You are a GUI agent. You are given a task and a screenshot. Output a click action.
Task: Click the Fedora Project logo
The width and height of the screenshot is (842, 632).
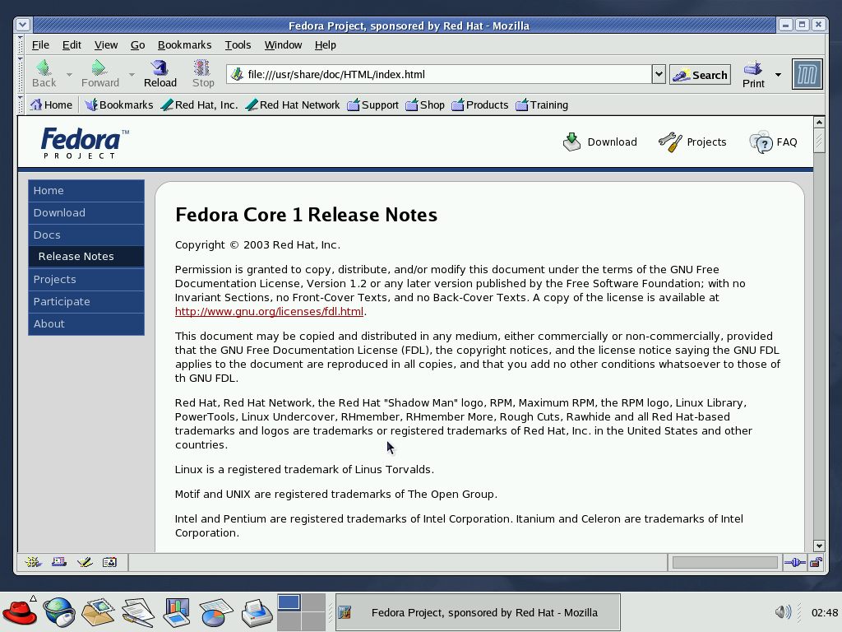pyautogui.click(x=85, y=143)
